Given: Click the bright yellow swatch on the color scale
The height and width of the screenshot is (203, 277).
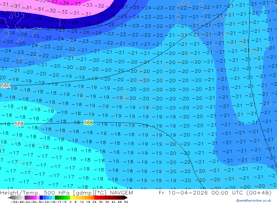Looking at the screenshot, I should pos(71,197).
